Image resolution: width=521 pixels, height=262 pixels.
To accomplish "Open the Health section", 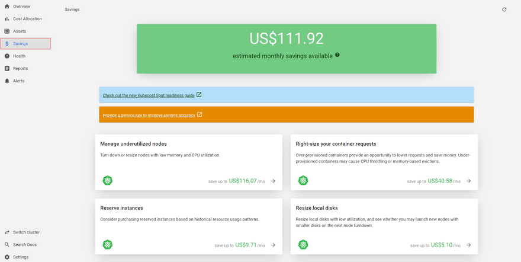I will 19,56.
